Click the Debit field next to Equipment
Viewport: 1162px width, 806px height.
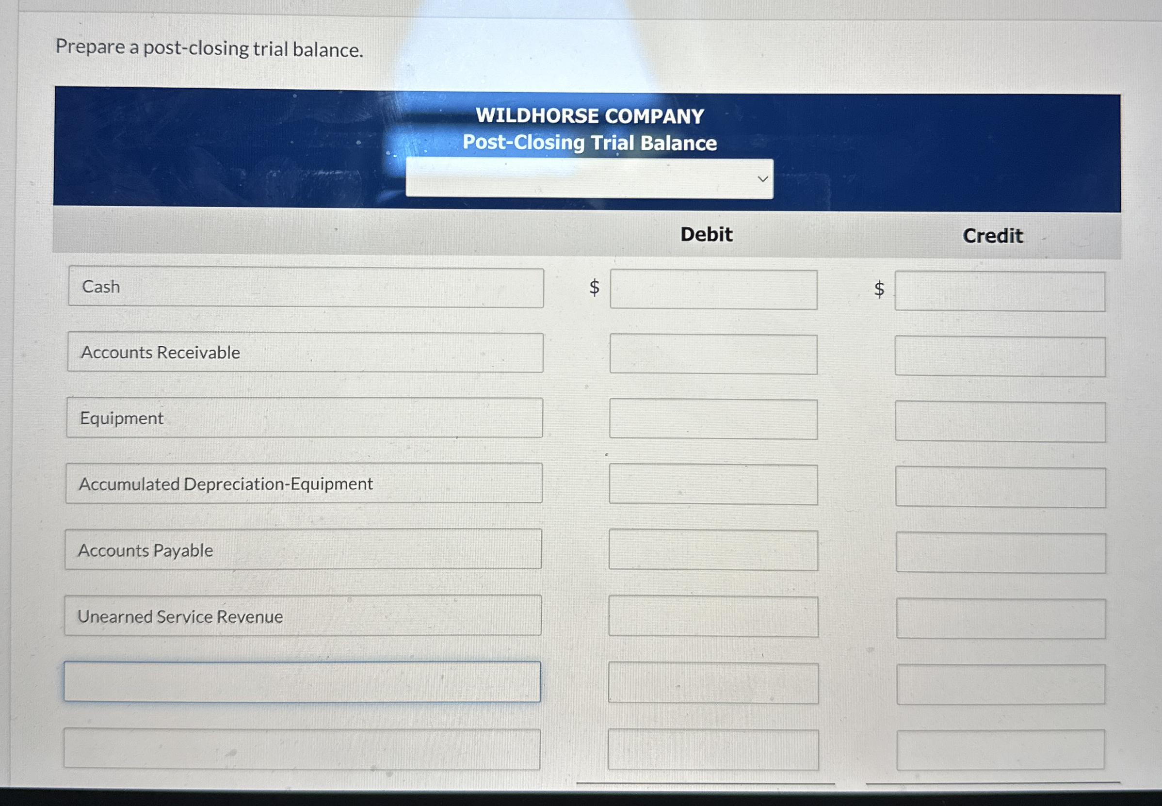click(x=713, y=419)
